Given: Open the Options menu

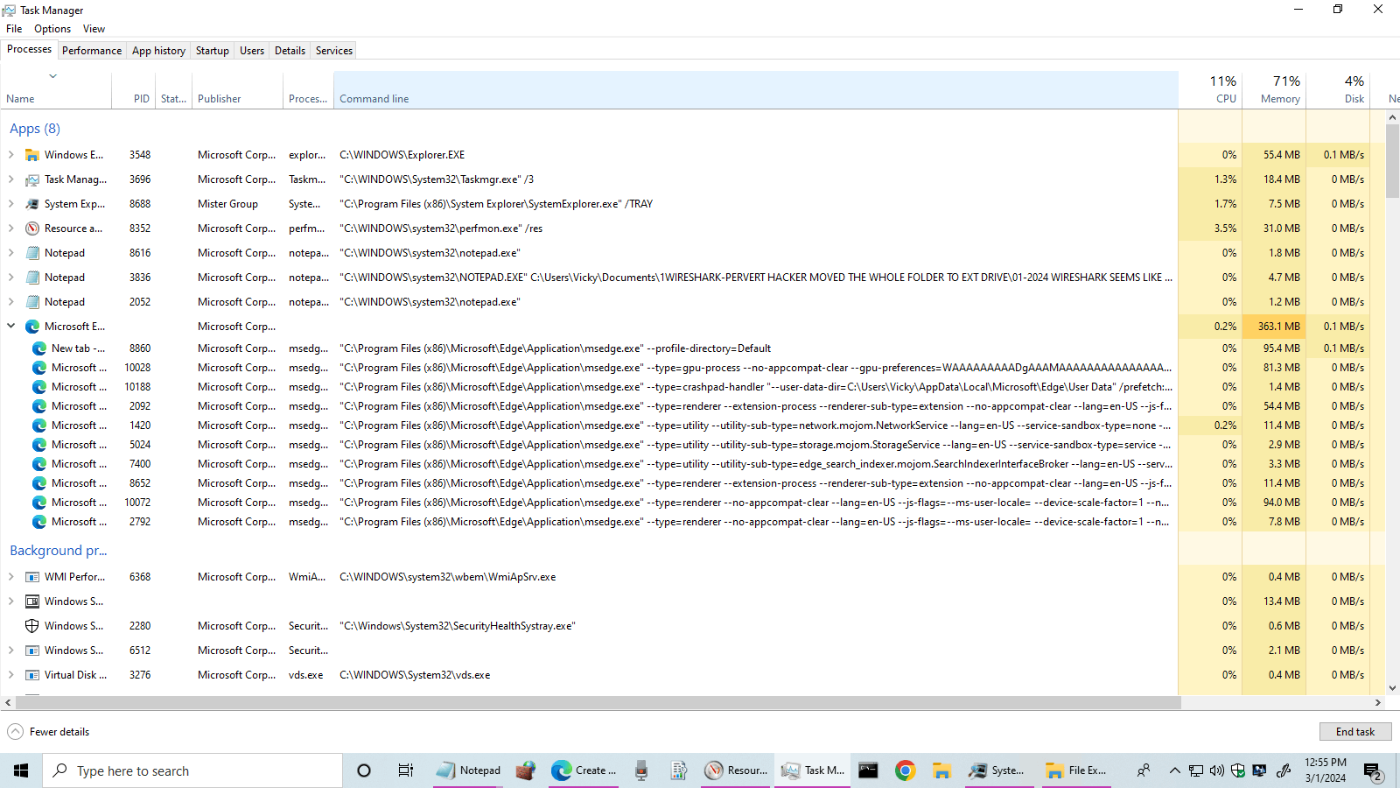Looking at the screenshot, I should coord(52,29).
